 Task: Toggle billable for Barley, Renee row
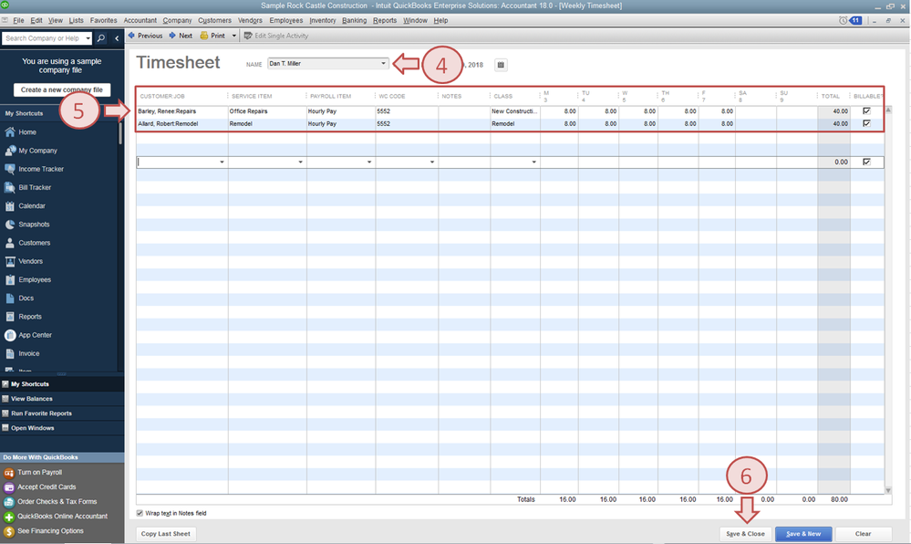866,111
